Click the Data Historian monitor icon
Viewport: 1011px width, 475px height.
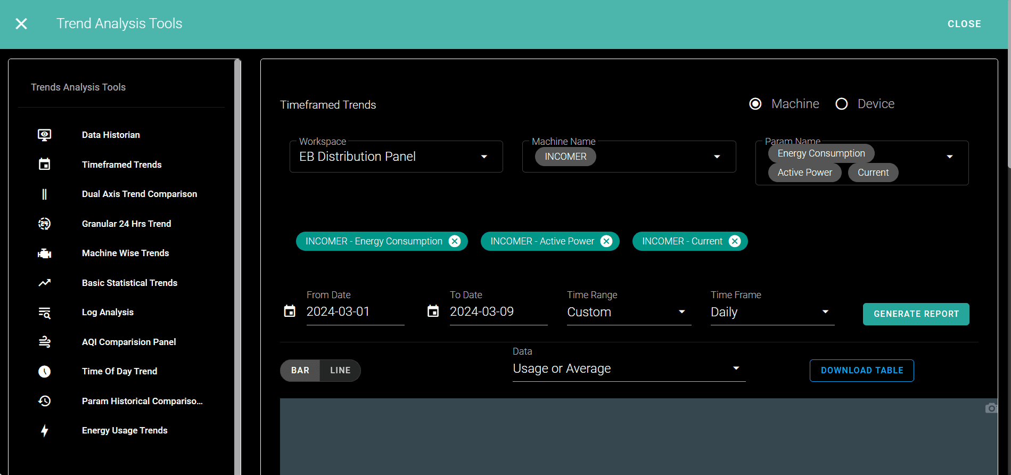point(45,135)
